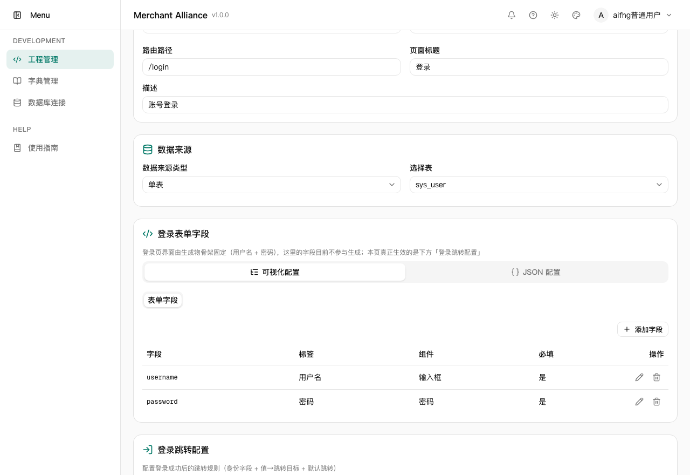
Task: Click the 路由路径 input with /login
Action: tap(272, 67)
